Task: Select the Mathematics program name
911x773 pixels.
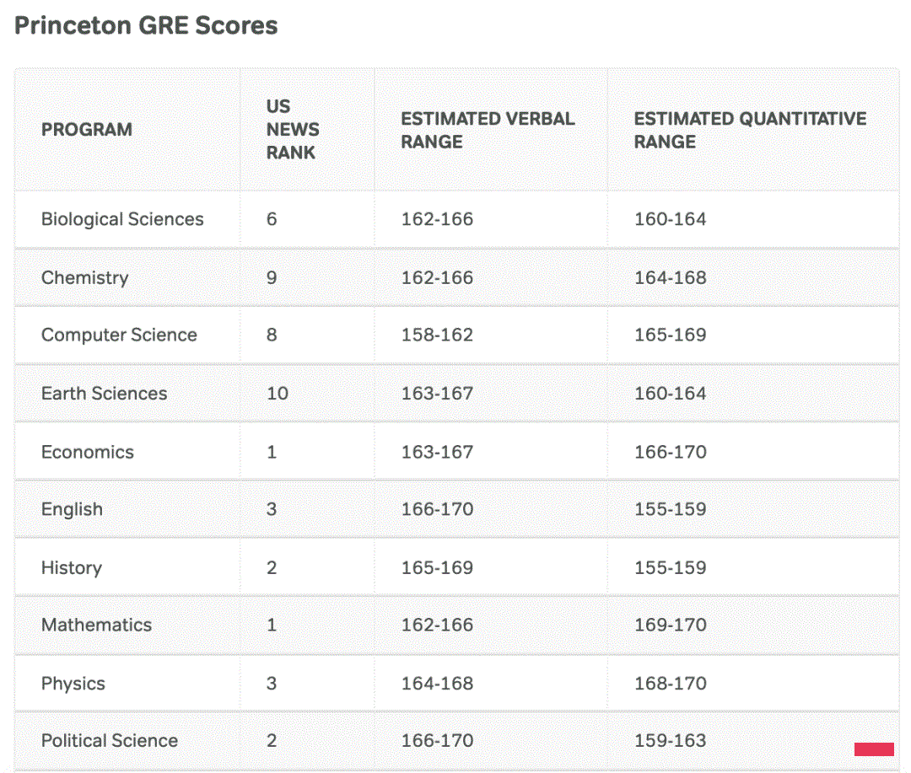Action: [96, 625]
